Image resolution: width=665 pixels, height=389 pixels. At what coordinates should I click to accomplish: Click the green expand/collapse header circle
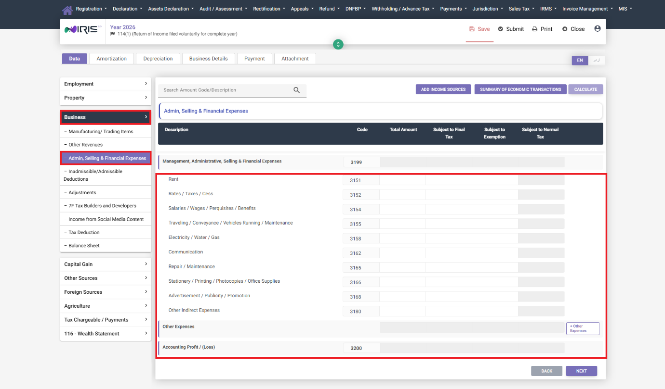click(338, 44)
